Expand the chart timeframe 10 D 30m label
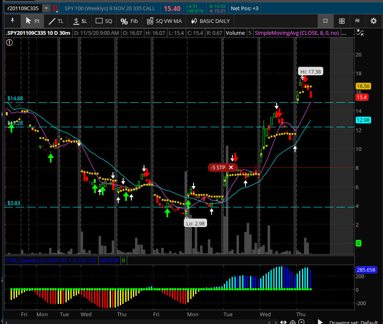 [x=60, y=33]
